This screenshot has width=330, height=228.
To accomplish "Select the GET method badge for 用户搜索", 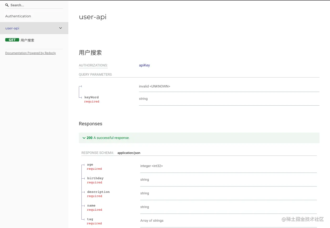I will click(12, 40).
